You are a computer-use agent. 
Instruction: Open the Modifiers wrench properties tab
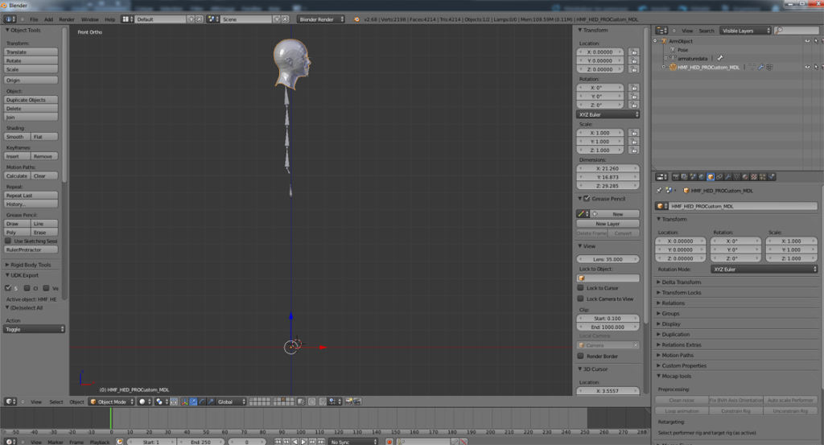pos(727,177)
